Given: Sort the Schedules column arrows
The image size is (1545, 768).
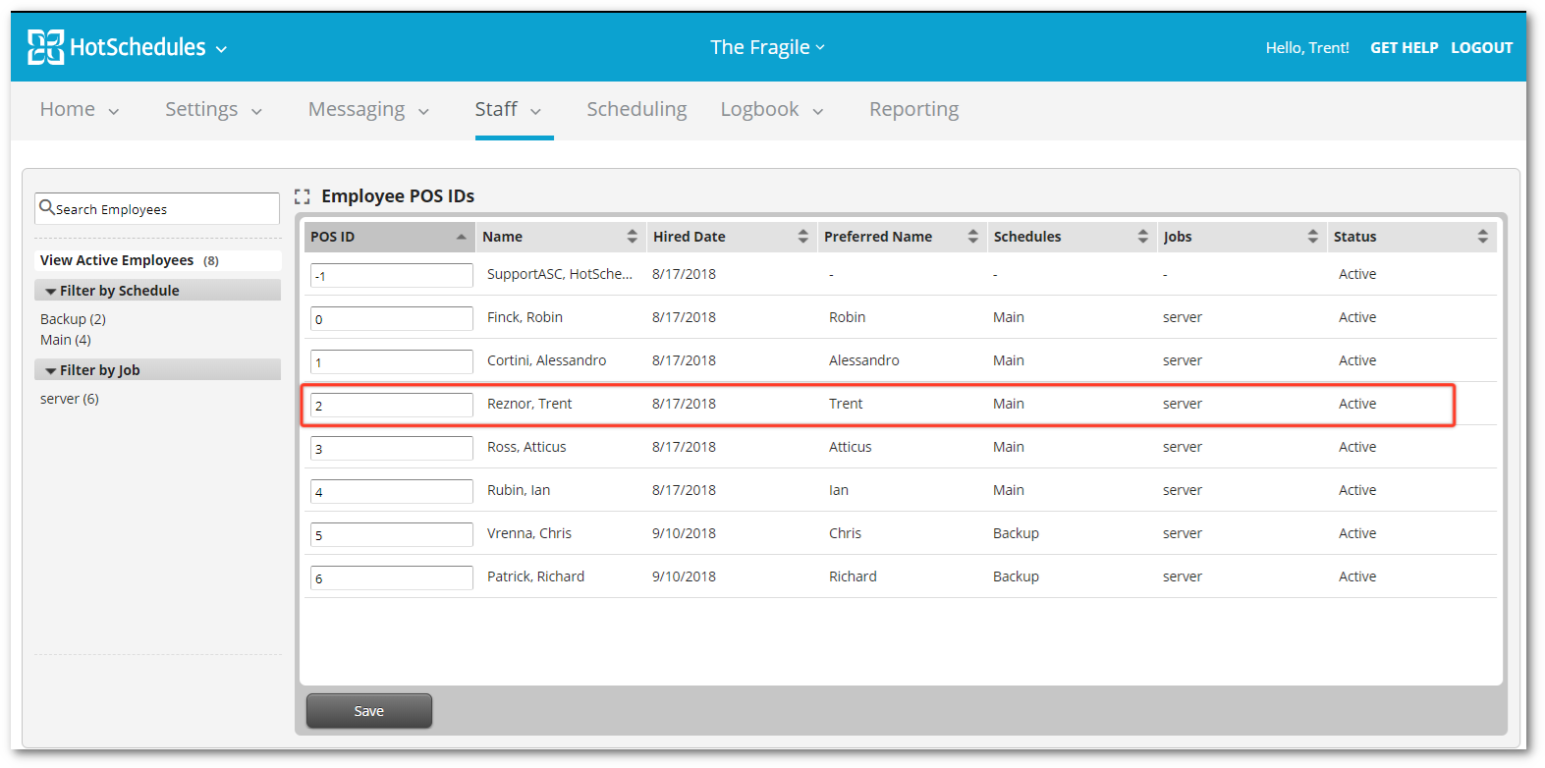Looking at the screenshot, I should pos(1143,237).
